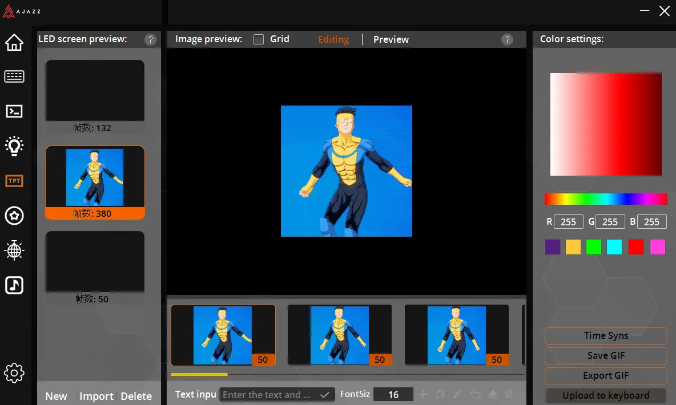Enable the Grid checkbox
The height and width of the screenshot is (405, 676).
point(259,39)
